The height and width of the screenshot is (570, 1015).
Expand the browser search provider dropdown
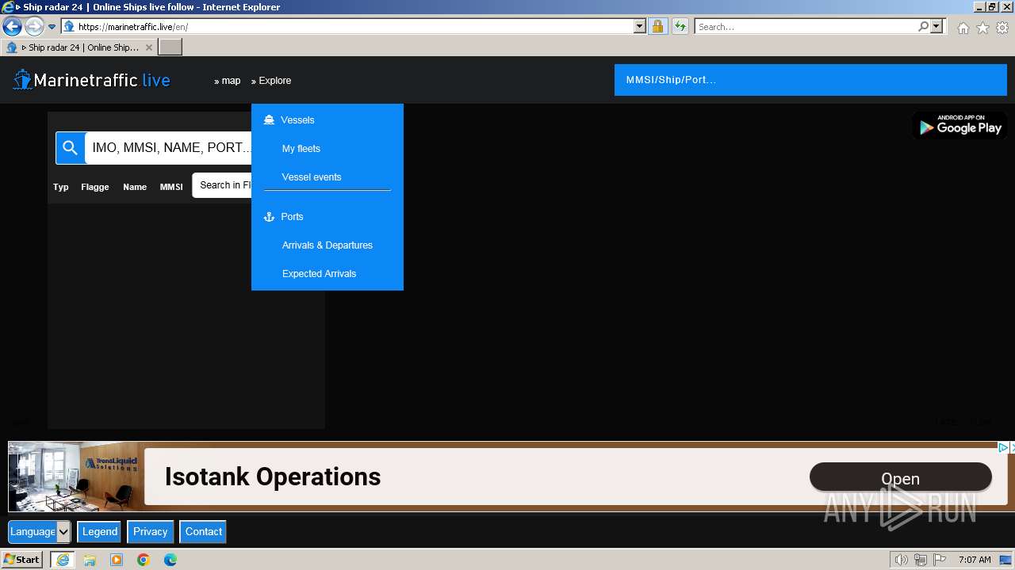[936, 26]
